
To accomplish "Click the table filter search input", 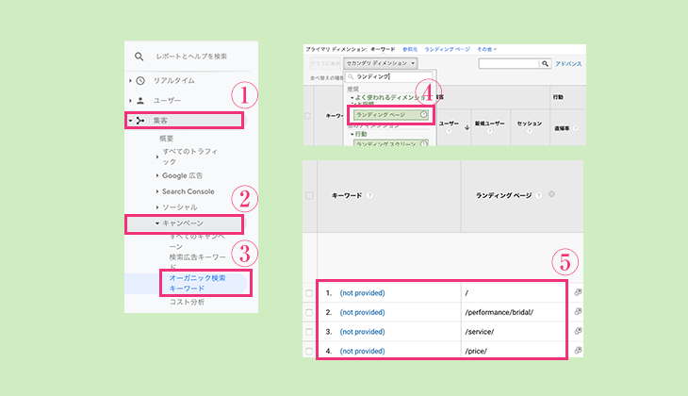I will [509, 64].
